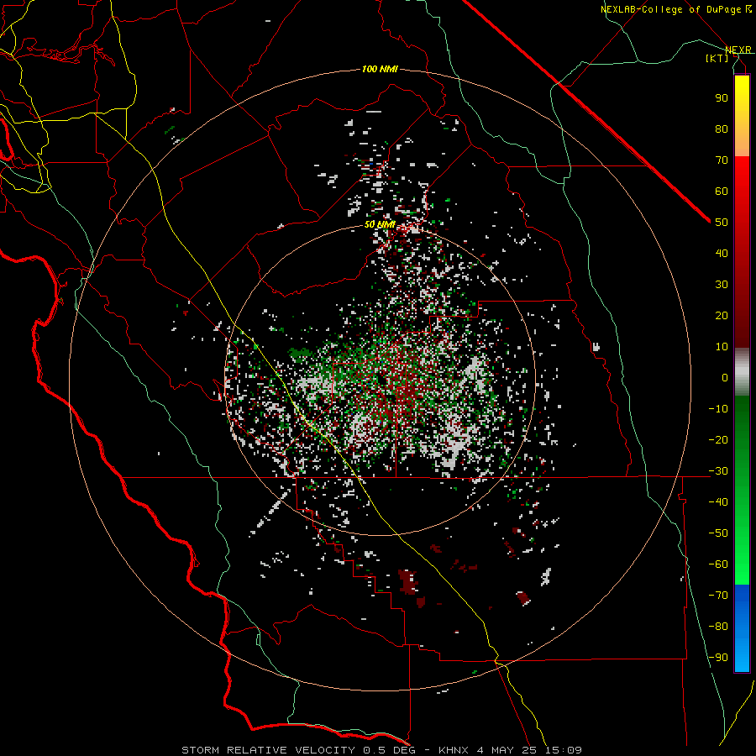Screen dimensions: 756x756
Task: Click the -30 knot scale label
Action: tap(718, 471)
